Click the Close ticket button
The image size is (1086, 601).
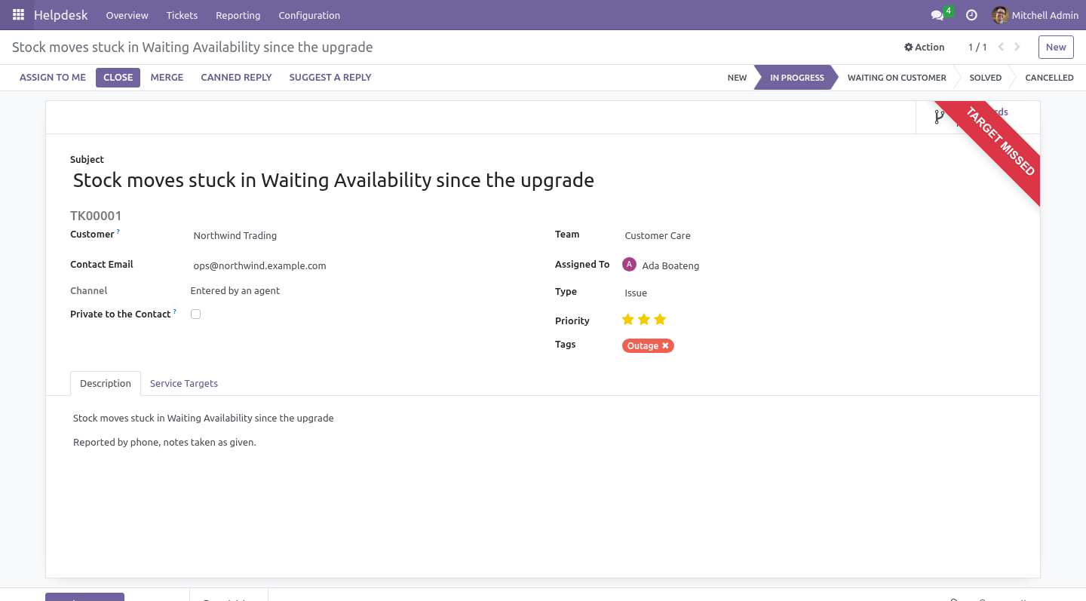pos(118,77)
